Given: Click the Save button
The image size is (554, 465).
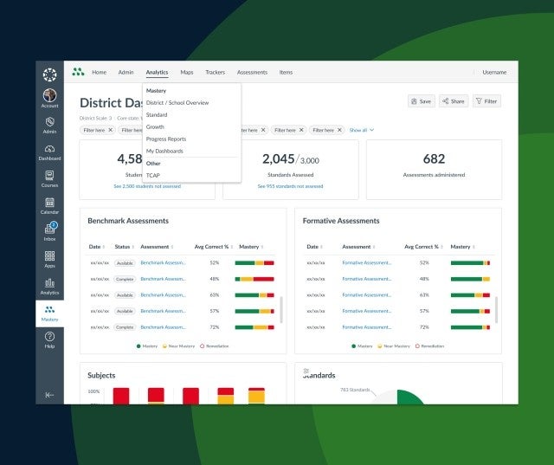Looking at the screenshot, I should [x=422, y=101].
